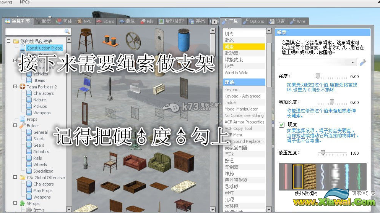380x213 pixels.
Task: Collapse the 建造 construction category header
Action: (x=244, y=82)
